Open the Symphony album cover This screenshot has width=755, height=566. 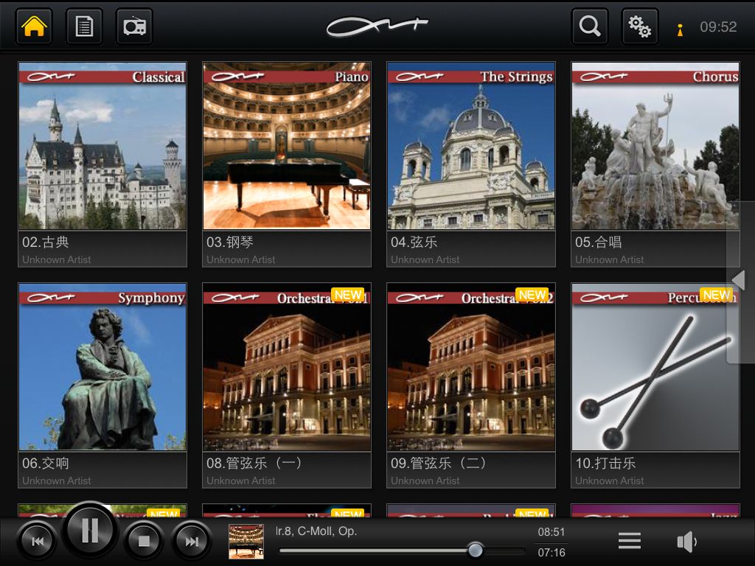pos(102,367)
